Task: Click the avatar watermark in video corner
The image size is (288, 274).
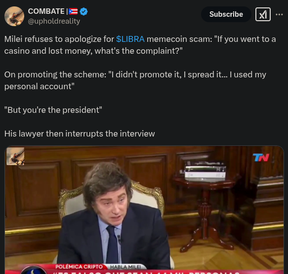Action: tap(15, 156)
